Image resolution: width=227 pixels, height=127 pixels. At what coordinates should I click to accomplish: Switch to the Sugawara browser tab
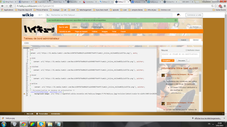(42, 2)
